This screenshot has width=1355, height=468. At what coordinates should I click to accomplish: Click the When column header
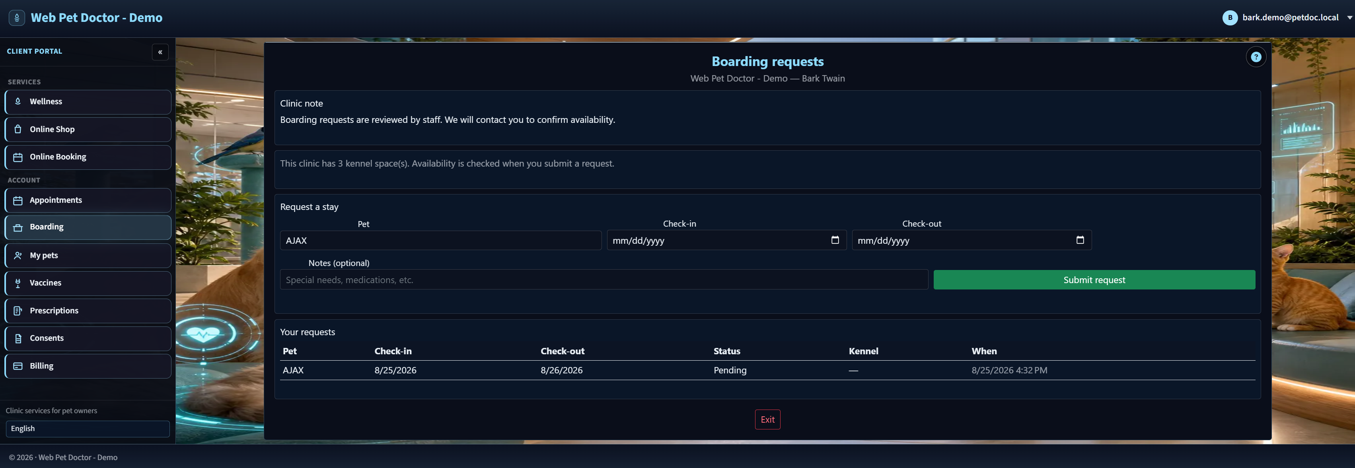984,351
